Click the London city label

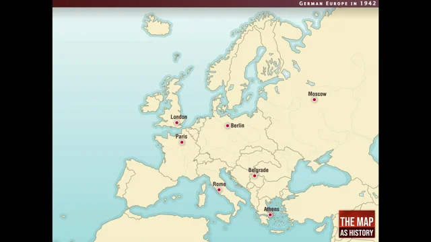coord(178,117)
